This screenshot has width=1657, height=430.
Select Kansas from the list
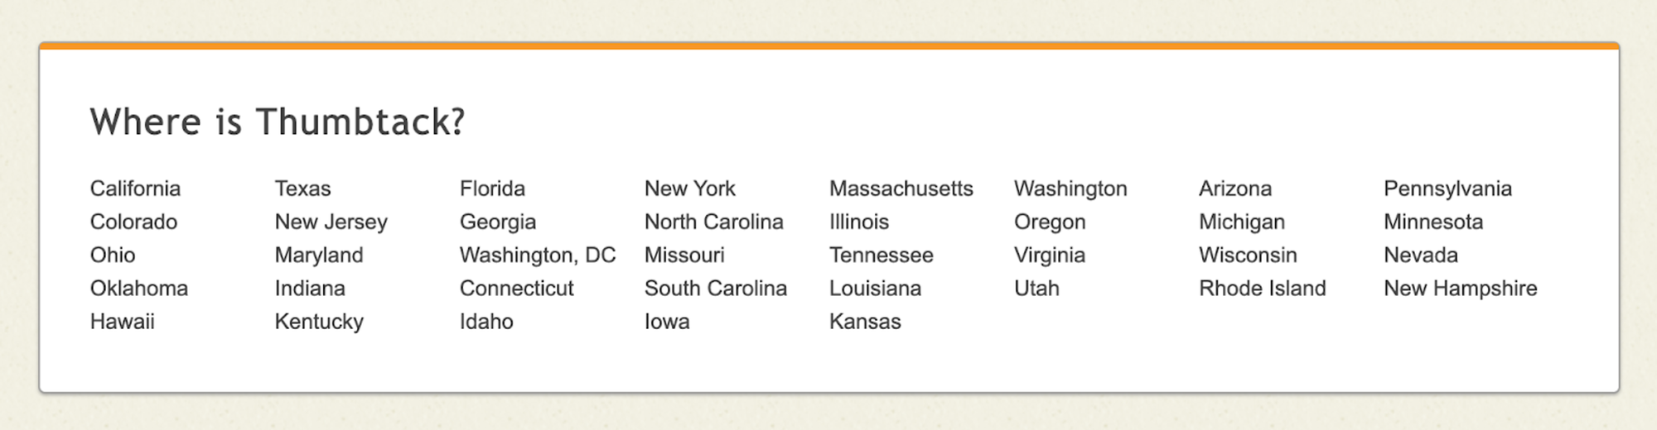click(864, 321)
